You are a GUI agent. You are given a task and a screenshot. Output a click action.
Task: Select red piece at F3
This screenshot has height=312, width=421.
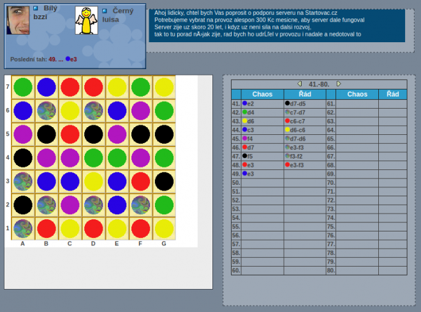coord(140,182)
